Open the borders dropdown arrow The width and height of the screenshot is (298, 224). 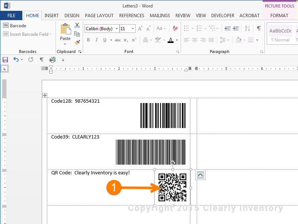[x=257, y=40]
